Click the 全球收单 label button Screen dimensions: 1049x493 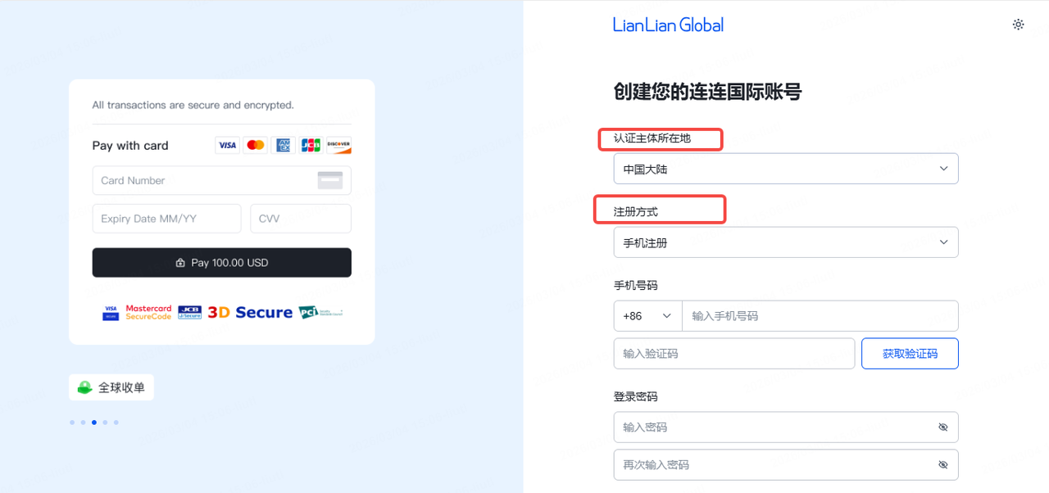point(111,387)
